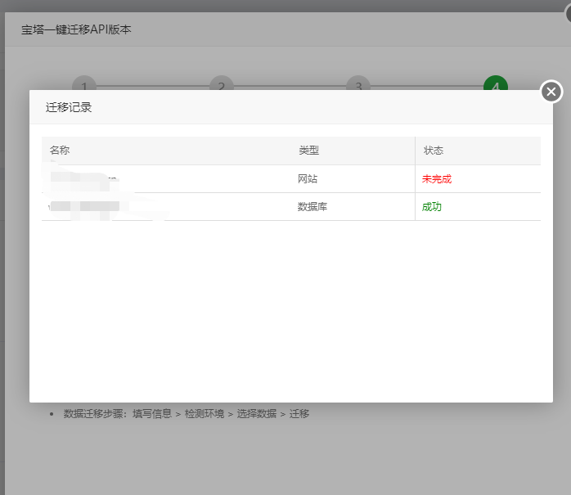Click the 名称 column header
This screenshot has width=571, height=495.
[x=60, y=151]
